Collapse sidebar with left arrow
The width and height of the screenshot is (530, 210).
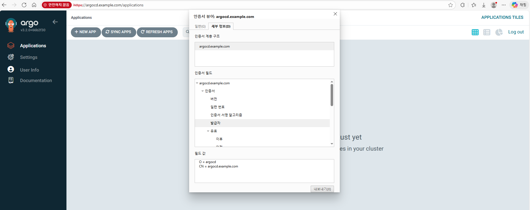[x=55, y=22]
